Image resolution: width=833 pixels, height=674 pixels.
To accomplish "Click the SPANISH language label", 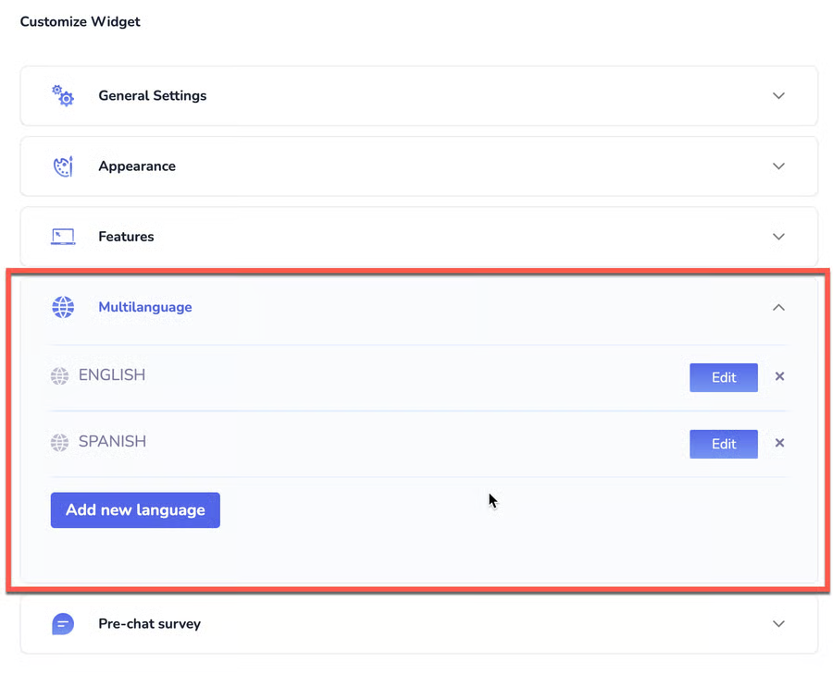I will click(112, 442).
